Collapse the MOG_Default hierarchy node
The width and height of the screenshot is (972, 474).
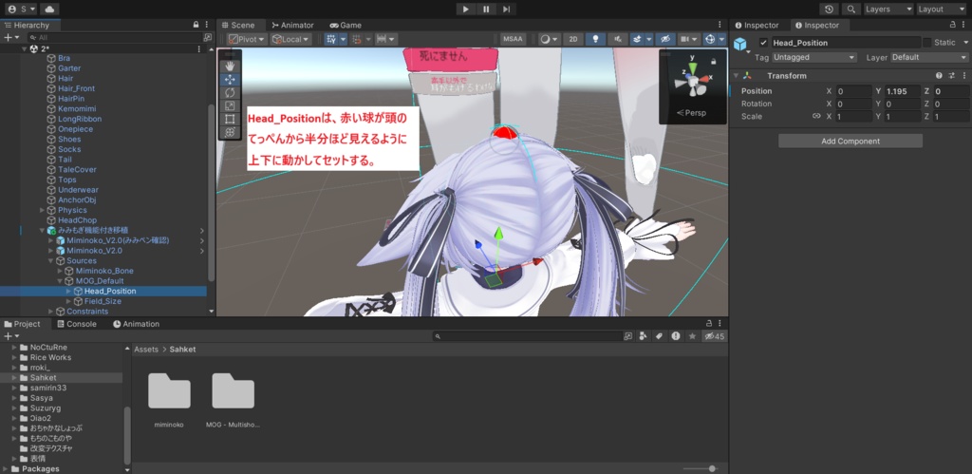click(x=60, y=281)
